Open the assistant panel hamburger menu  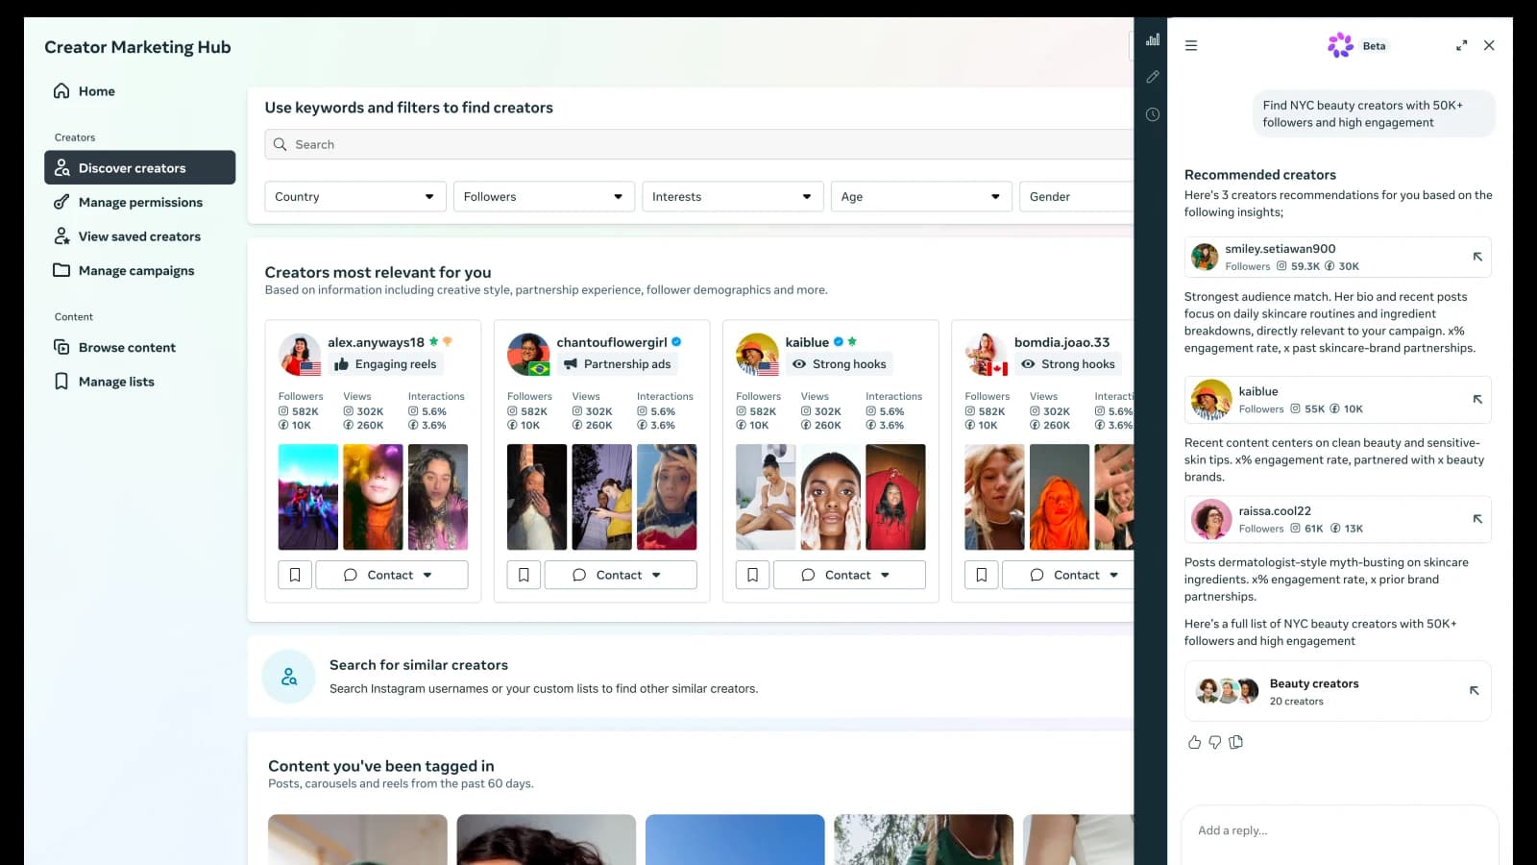point(1191,45)
